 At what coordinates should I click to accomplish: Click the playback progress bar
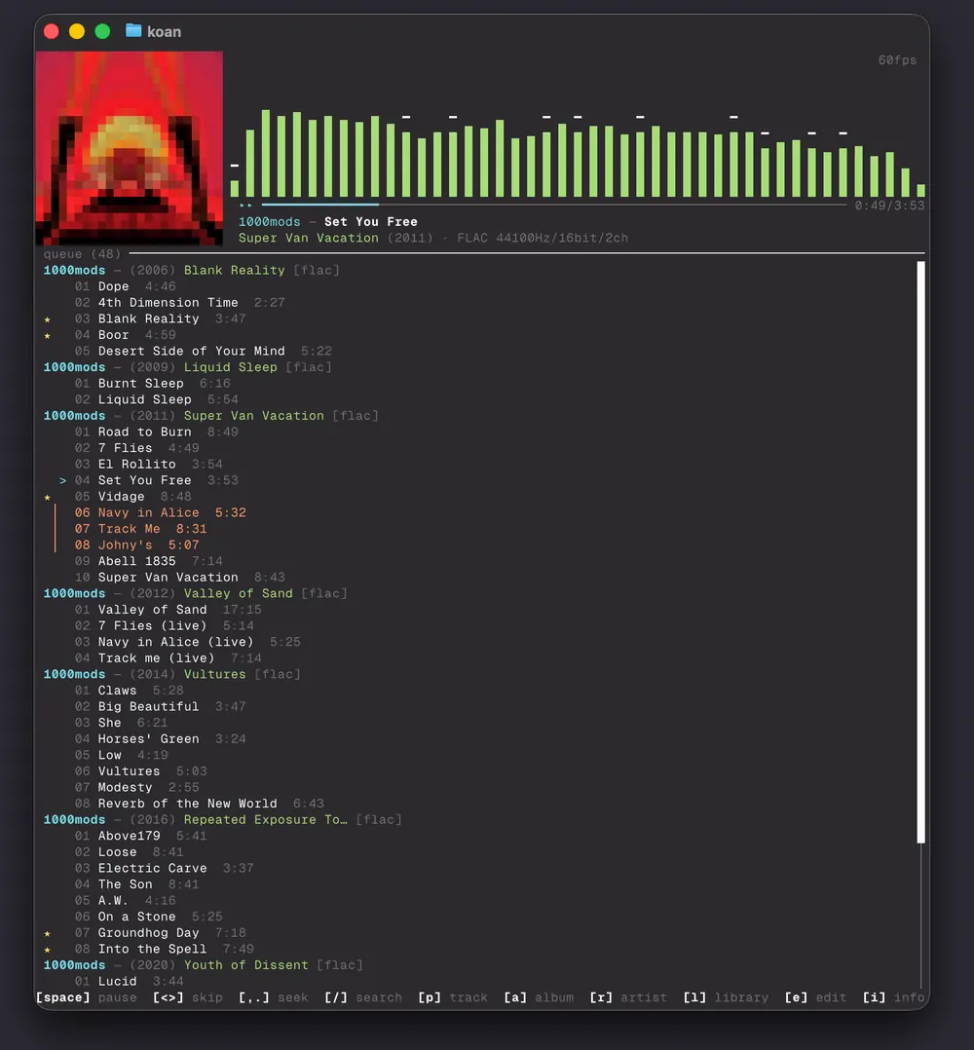pos(553,205)
